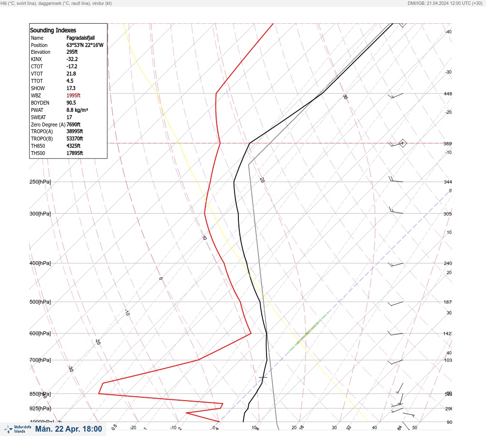Image resolution: width=486 pixels, height=436 pixels.
Task: Click the 'TH500' label
Action: pyautogui.click(x=38, y=154)
